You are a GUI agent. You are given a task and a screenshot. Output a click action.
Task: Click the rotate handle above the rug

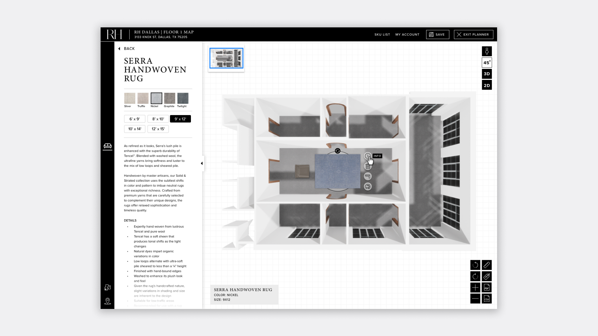point(338,151)
